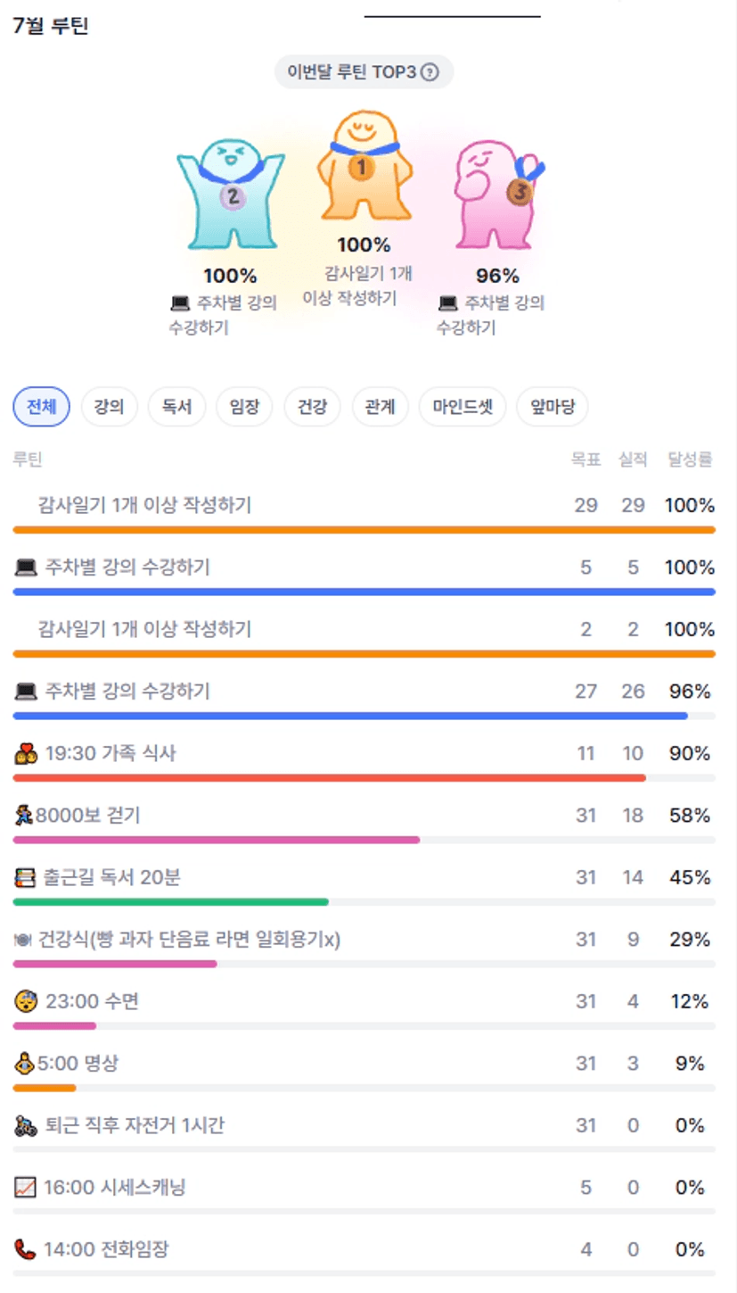
Task: Click the phone icon beside 14:00 전화임장
Action: 26,1249
